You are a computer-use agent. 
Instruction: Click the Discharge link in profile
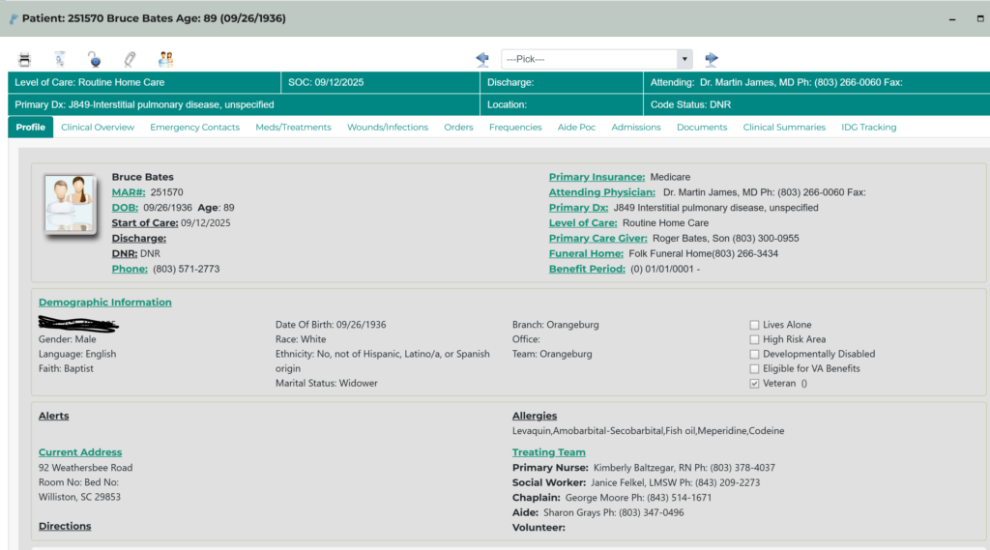pos(139,238)
